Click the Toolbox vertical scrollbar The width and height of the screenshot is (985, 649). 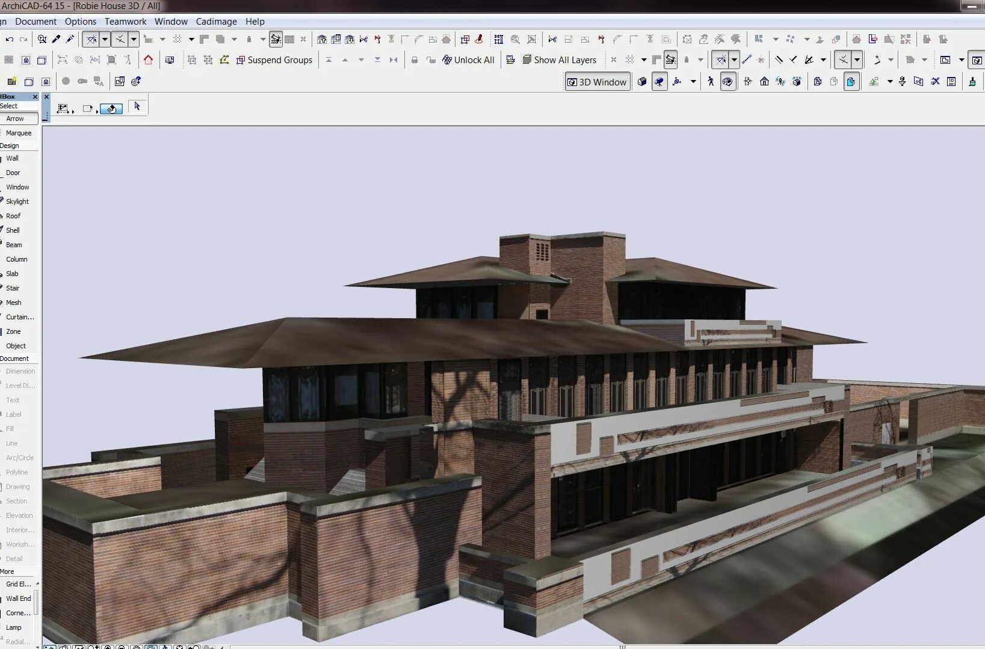(x=37, y=603)
